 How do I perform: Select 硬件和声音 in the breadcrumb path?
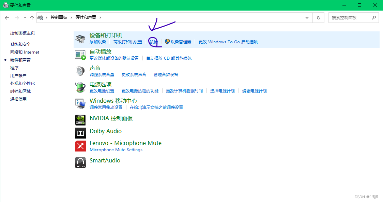coord(86,17)
